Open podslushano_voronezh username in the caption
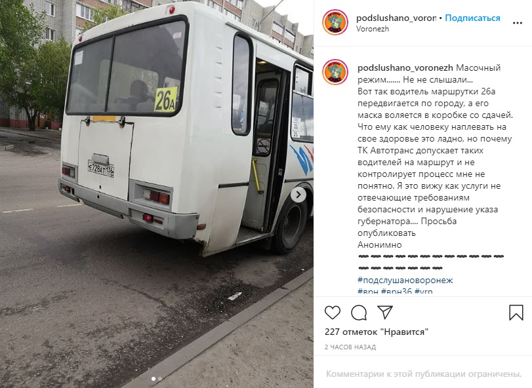Viewport: 532px width, 388px height. (405, 68)
